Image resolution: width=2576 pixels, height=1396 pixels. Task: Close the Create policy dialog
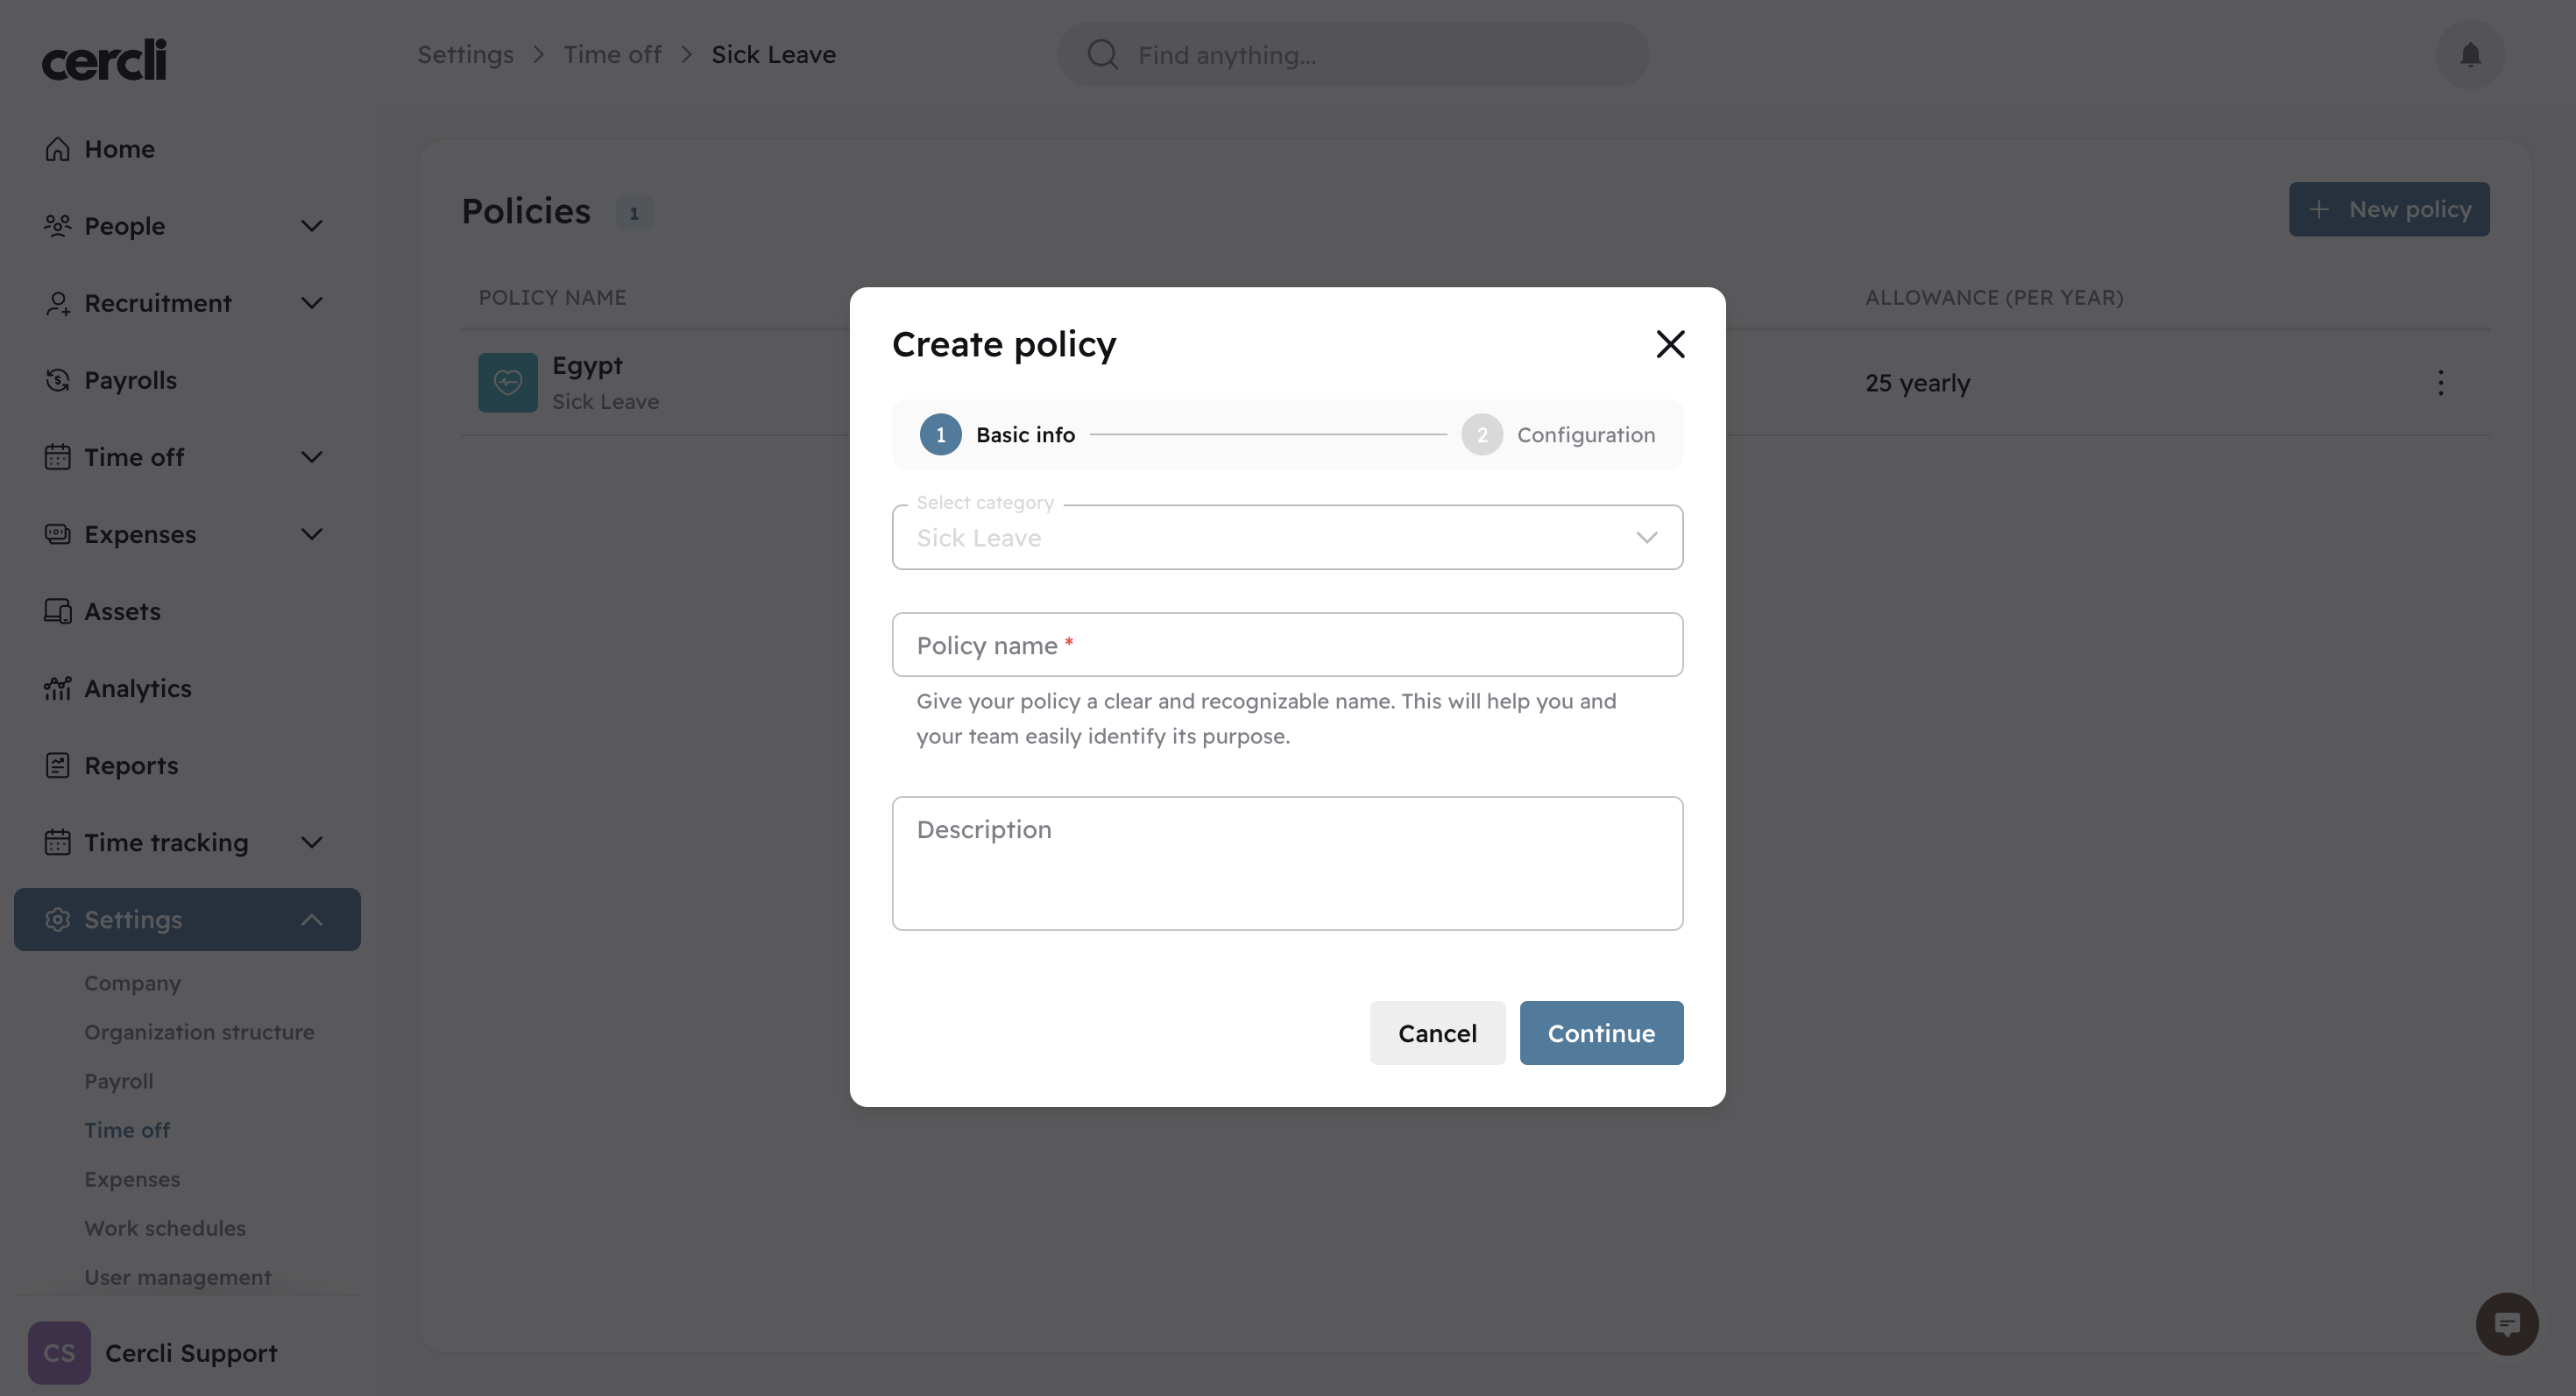[x=1670, y=345]
